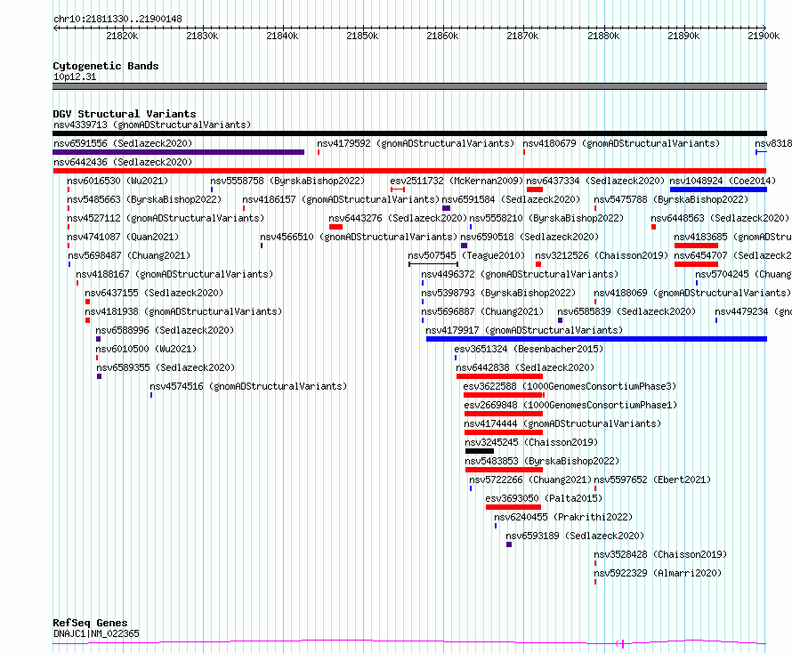Open nsv6437155 (Sedlazeck2020) label
The image size is (792, 653).
click(x=154, y=293)
